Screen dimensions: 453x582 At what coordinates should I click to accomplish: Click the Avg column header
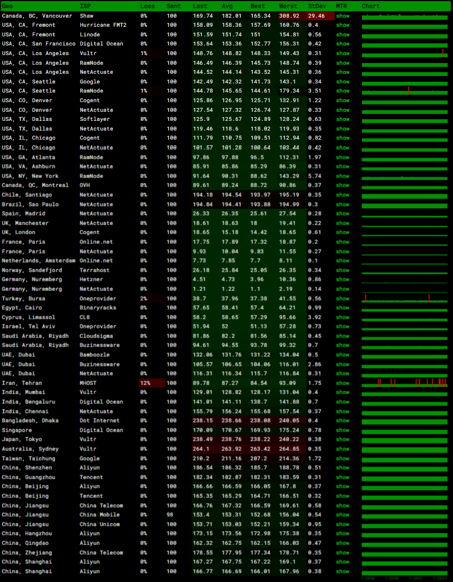click(227, 6)
